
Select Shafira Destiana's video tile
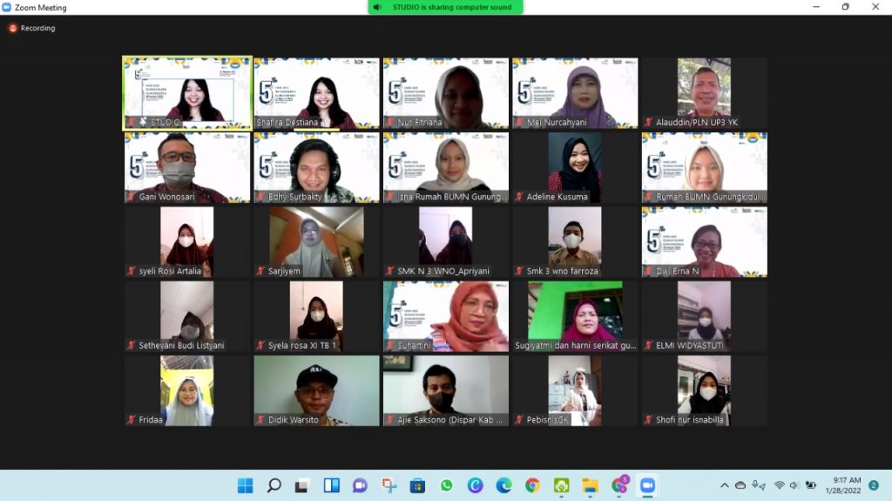316,93
